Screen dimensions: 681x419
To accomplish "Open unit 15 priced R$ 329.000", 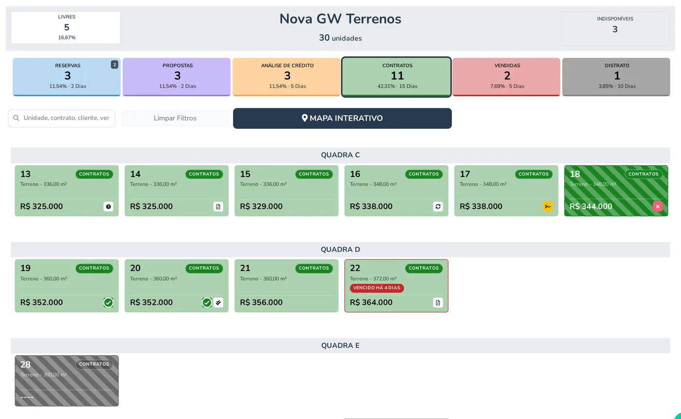I will tap(287, 191).
